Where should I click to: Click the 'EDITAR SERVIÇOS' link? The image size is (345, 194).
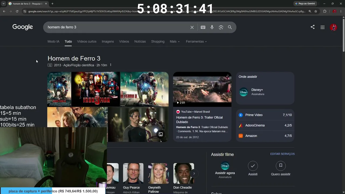[x=282, y=154]
